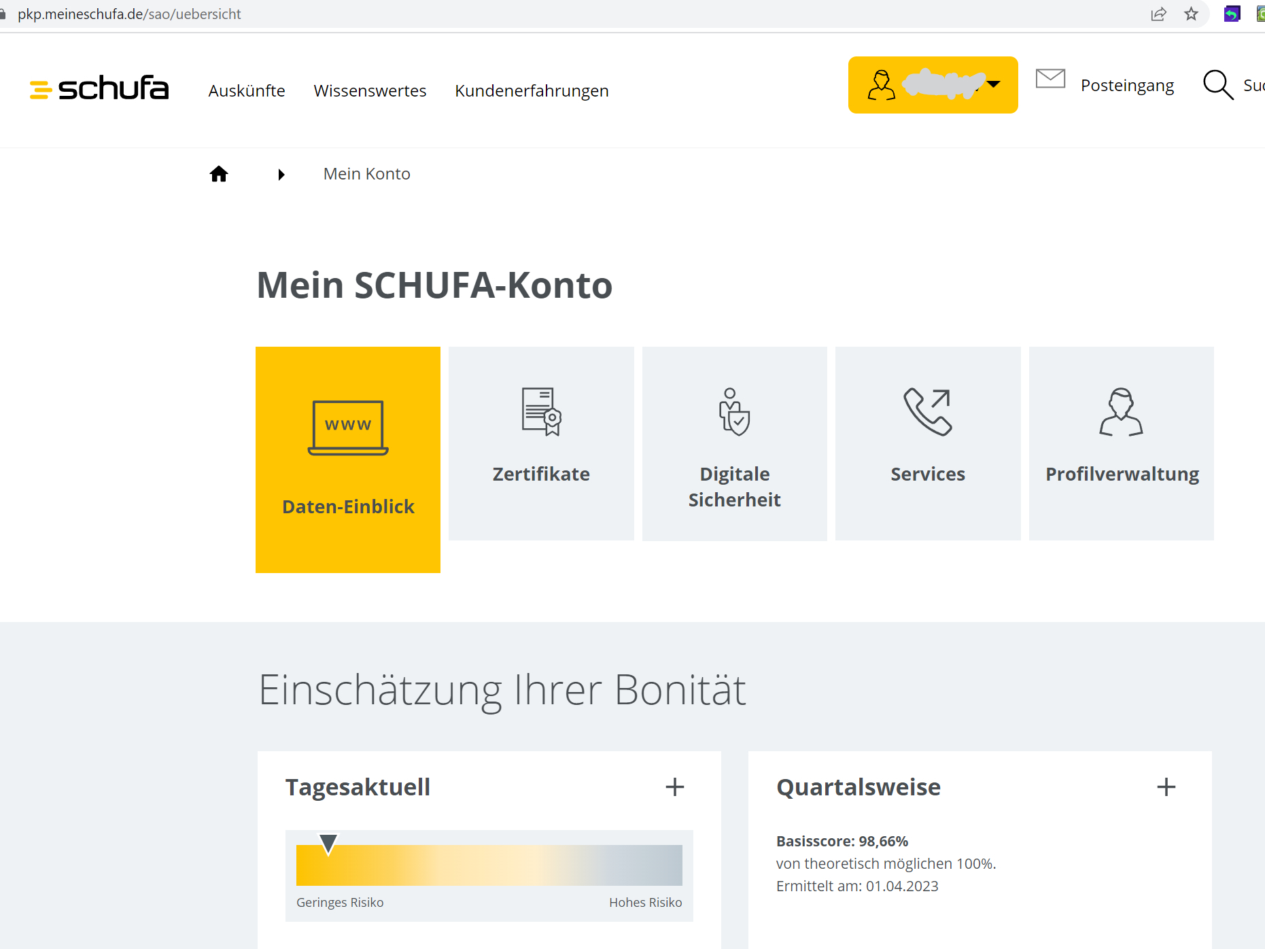Click the address bar URL

(129, 14)
